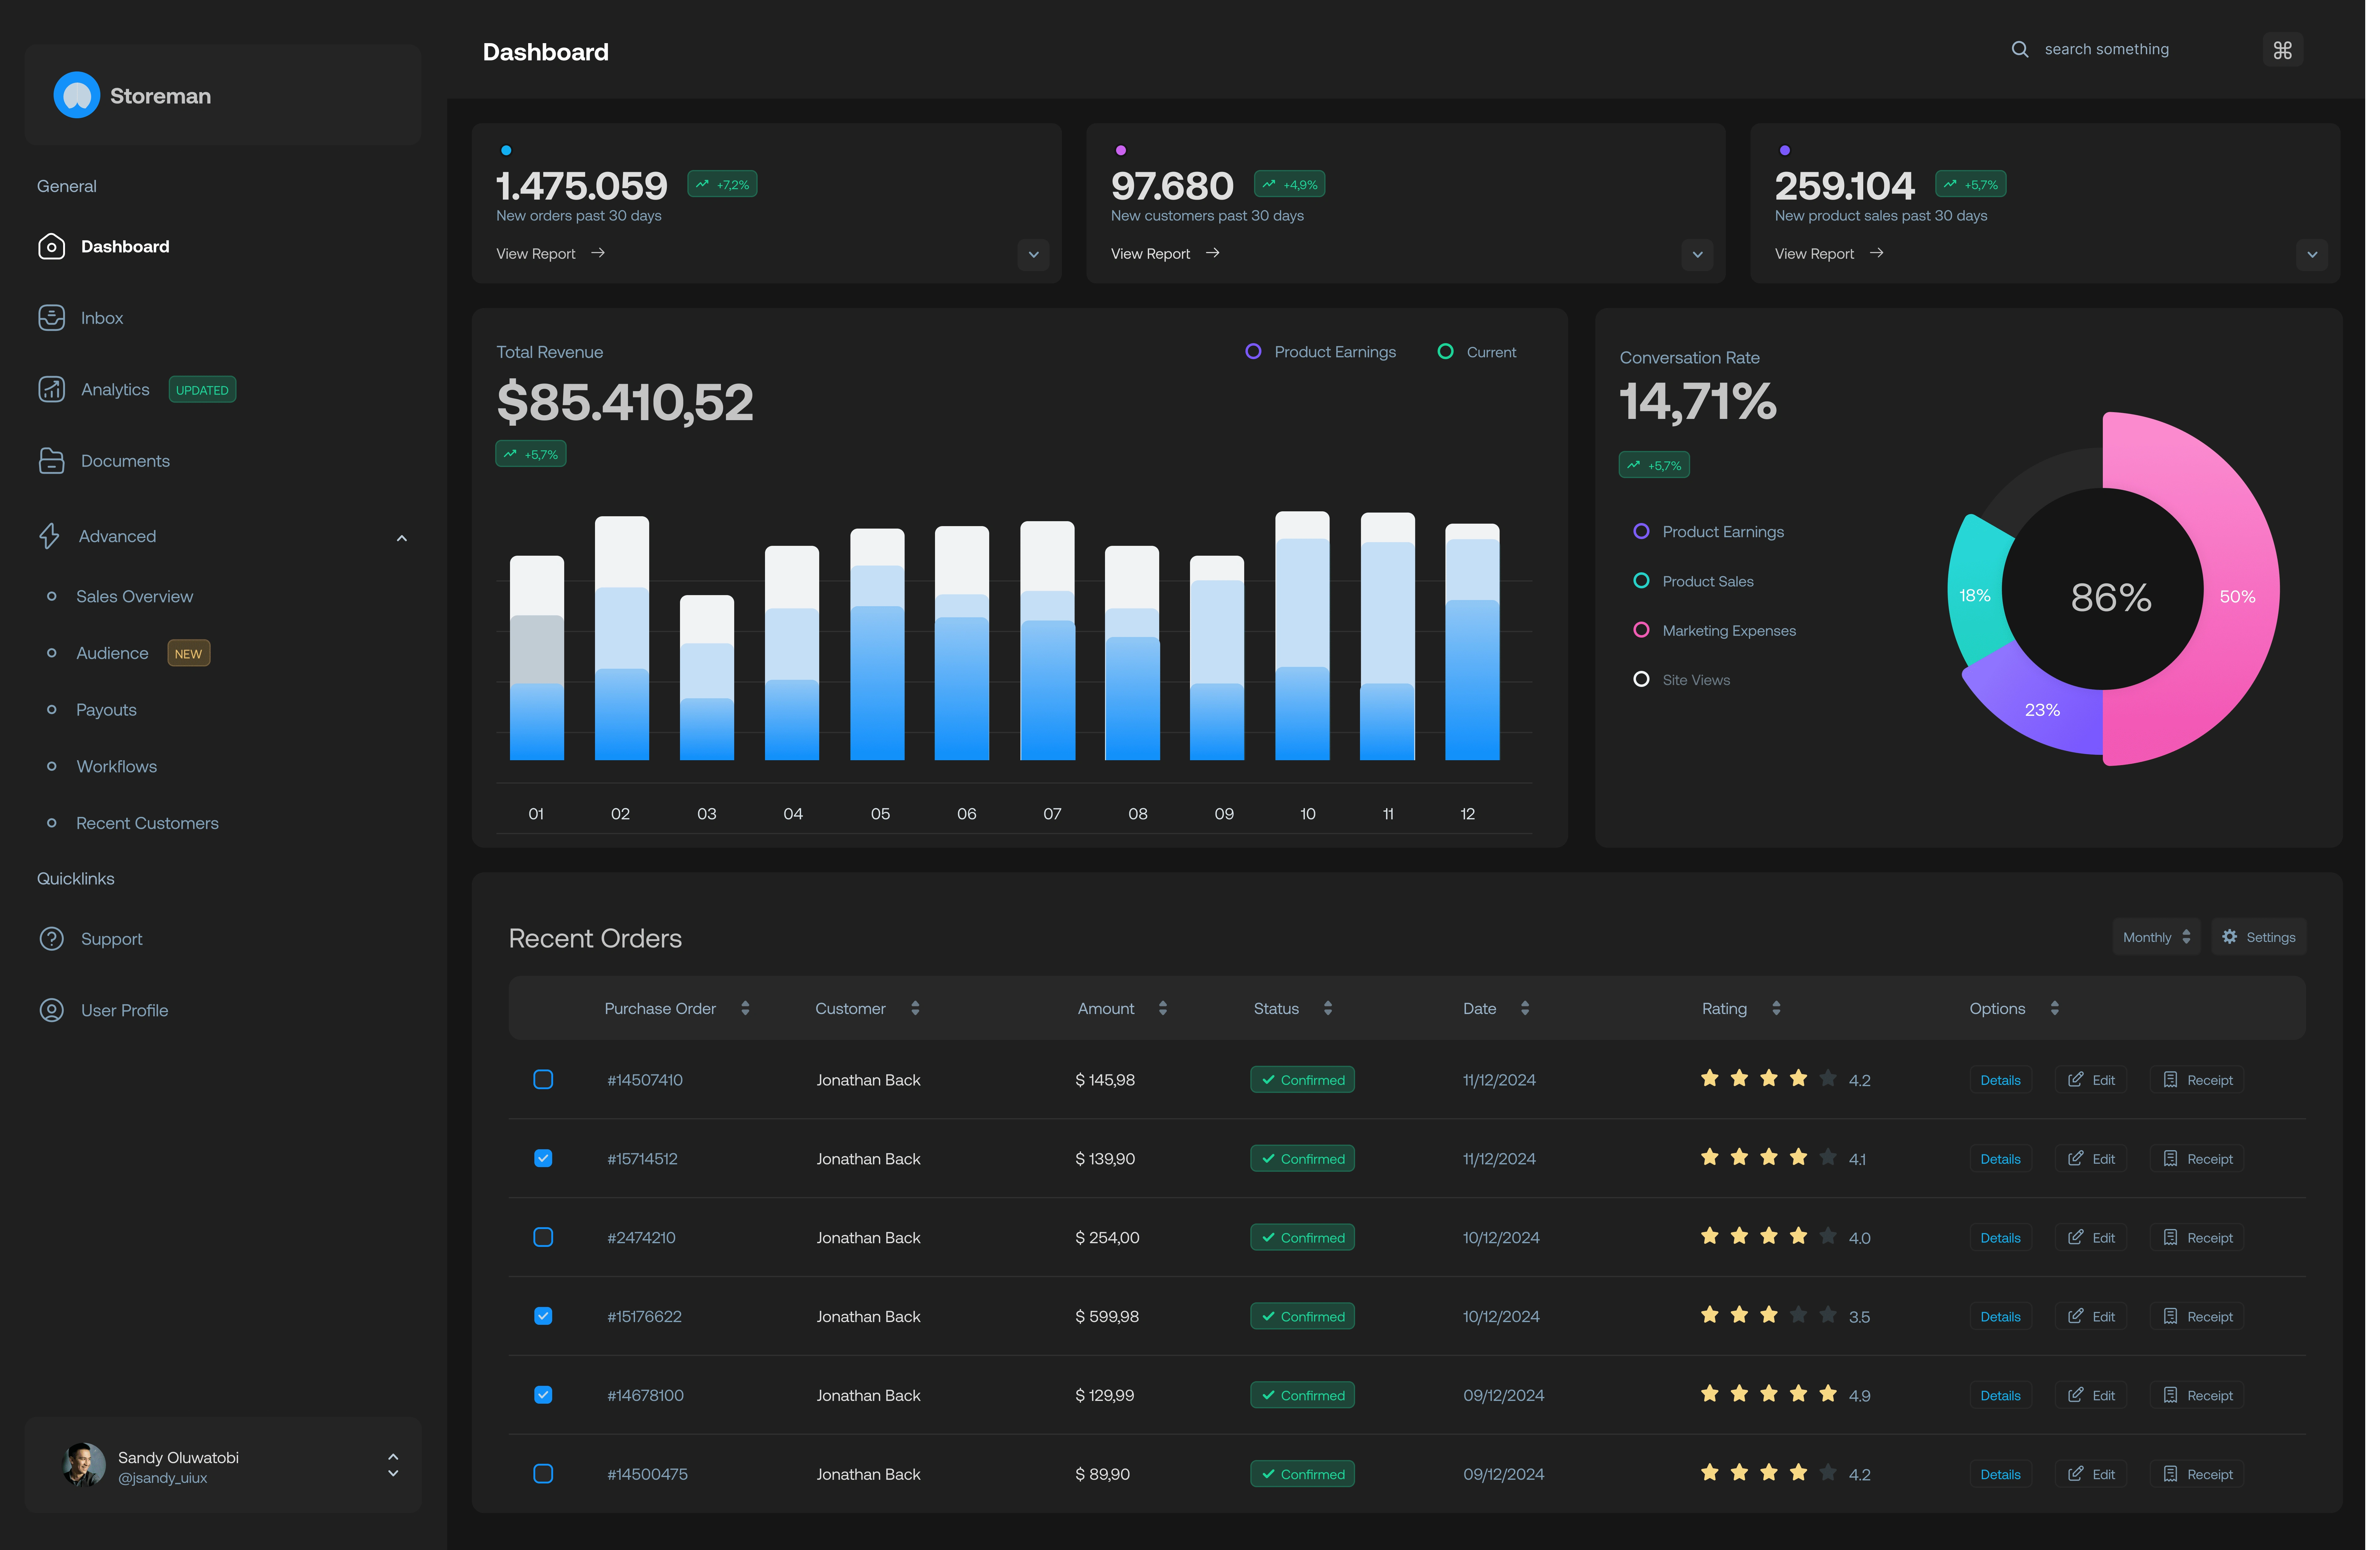2380x1550 pixels.
Task: Sort by Purchase Order column arrows
Action: (745, 1008)
